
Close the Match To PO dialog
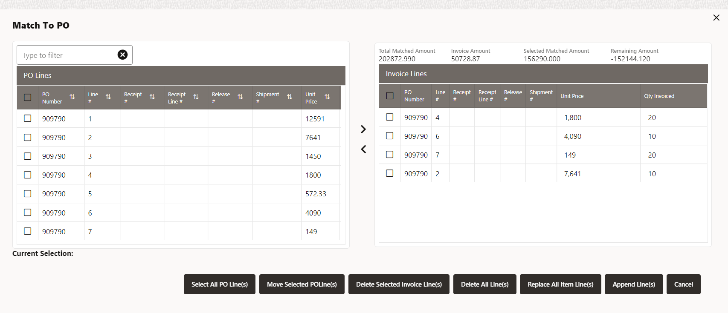[x=716, y=17]
